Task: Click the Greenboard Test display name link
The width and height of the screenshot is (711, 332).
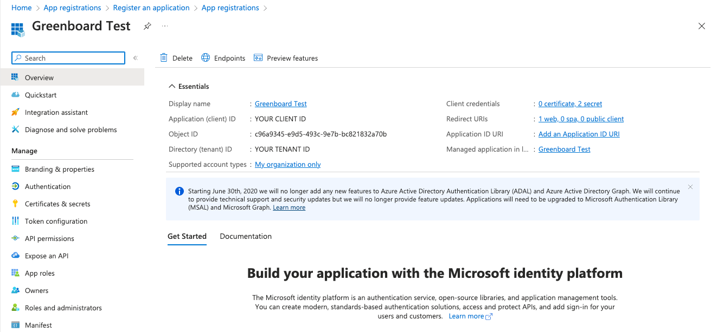Action: (x=281, y=103)
